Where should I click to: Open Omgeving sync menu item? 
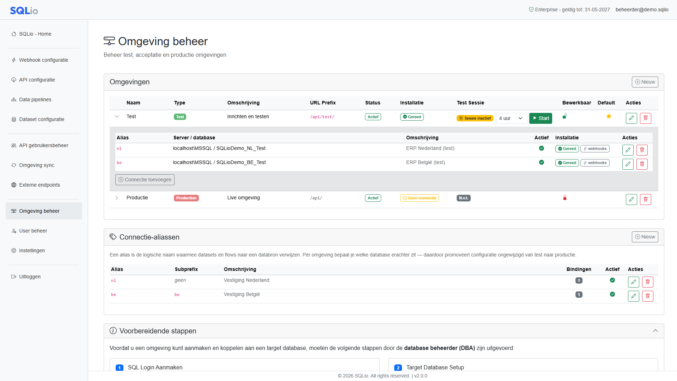[x=44, y=165]
